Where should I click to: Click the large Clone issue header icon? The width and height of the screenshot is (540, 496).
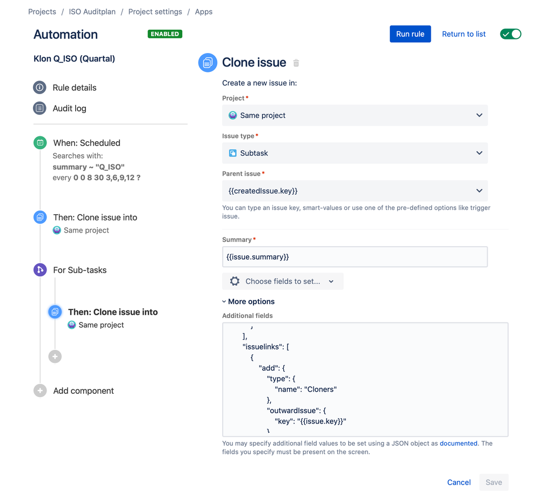pos(208,62)
